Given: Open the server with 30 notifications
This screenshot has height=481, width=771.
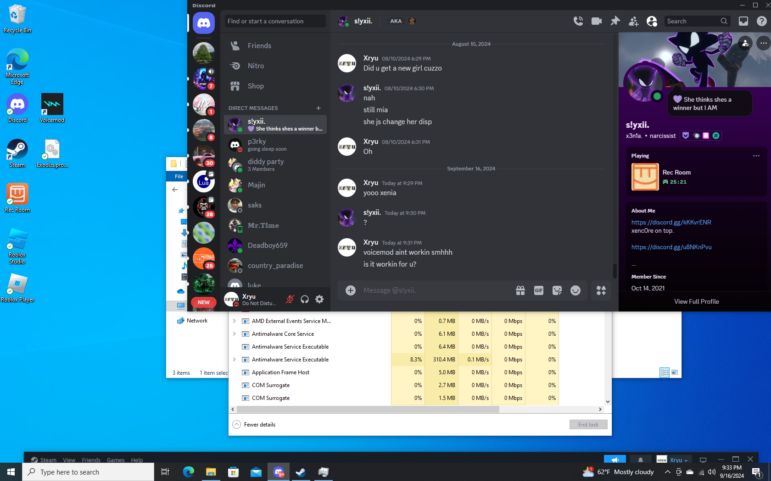Looking at the screenshot, I should pyautogui.click(x=204, y=156).
